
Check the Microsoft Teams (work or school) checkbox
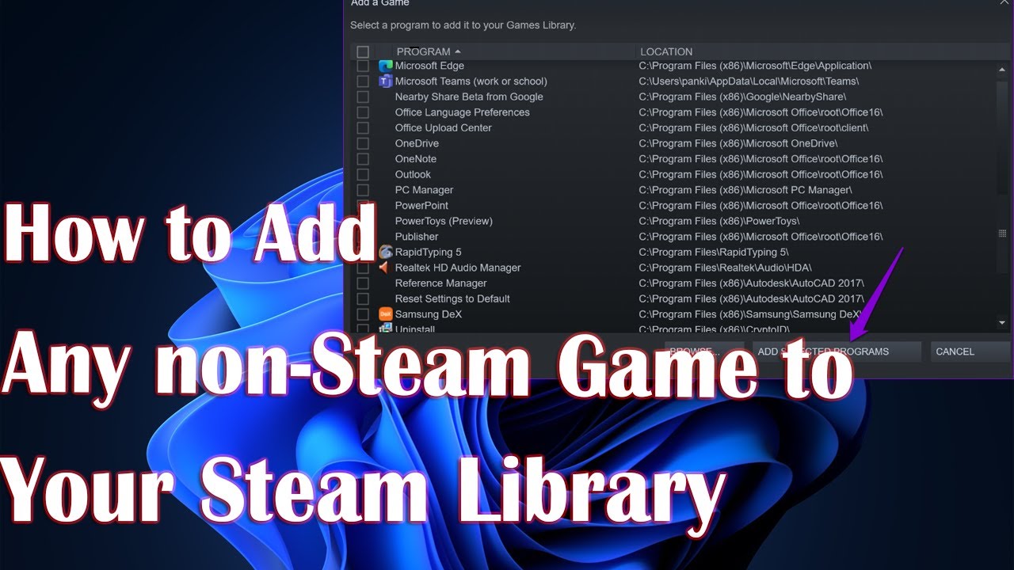(363, 82)
